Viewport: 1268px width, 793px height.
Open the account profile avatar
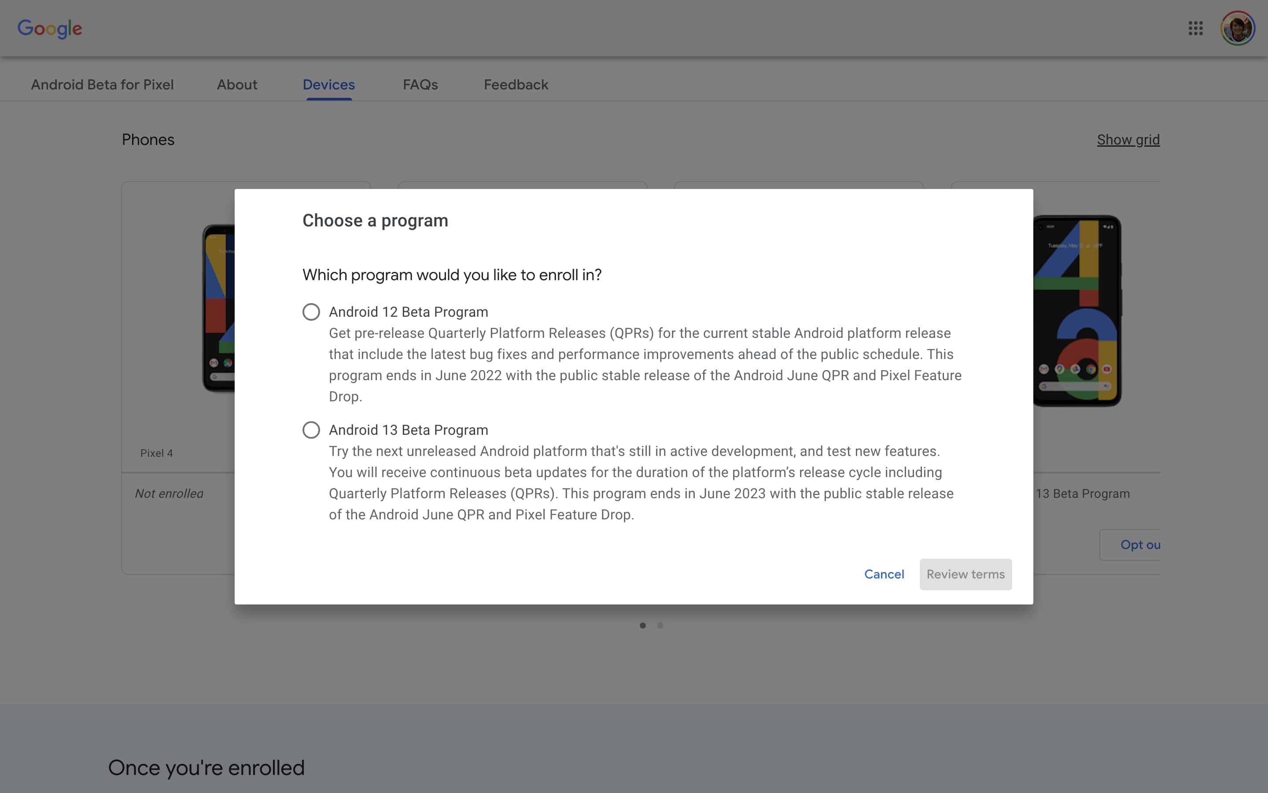1237,28
